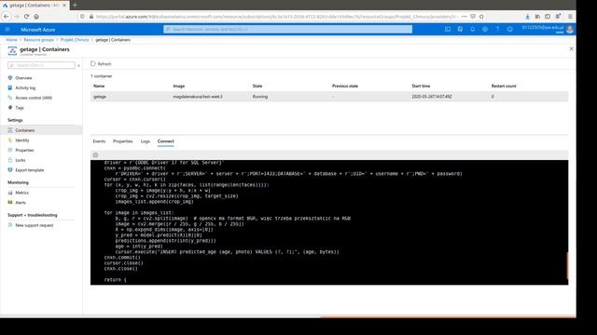Reload the browser page
The height and width of the screenshot is (335, 597).
(x=26, y=17)
